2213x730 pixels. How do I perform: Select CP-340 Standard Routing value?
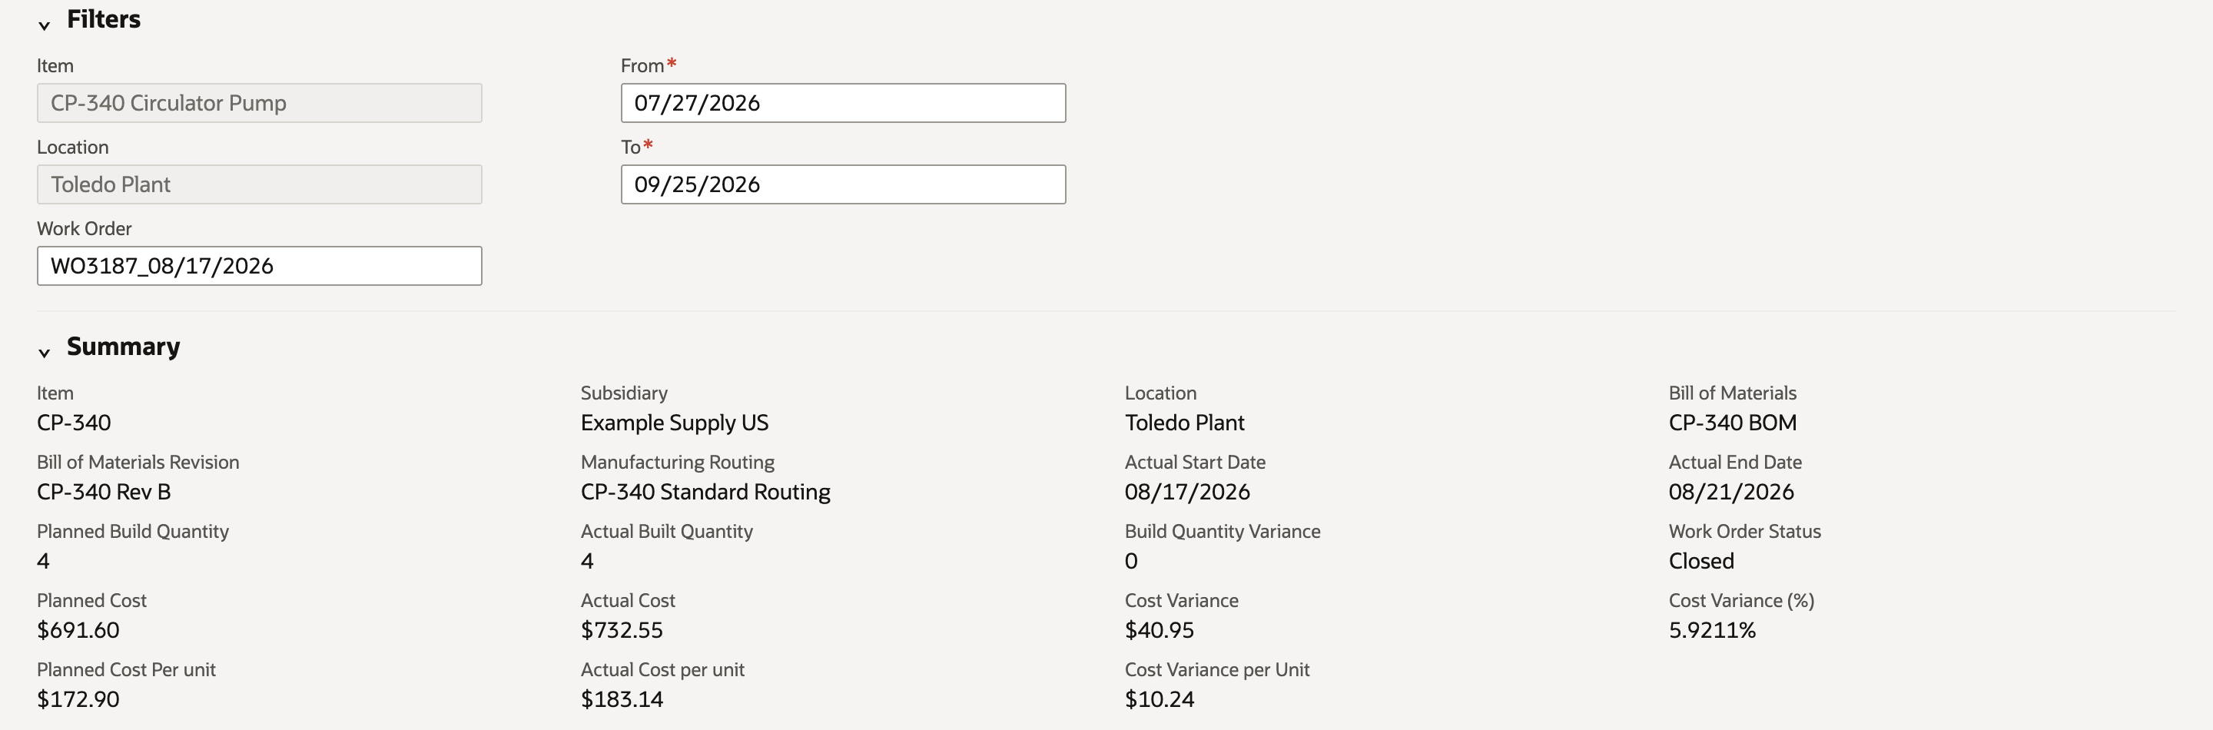(x=705, y=492)
